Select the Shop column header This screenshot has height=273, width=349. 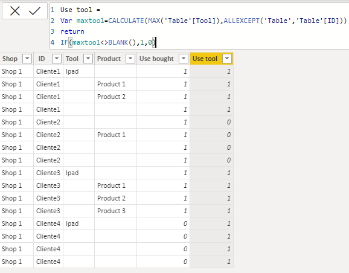pyautogui.click(x=10, y=59)
